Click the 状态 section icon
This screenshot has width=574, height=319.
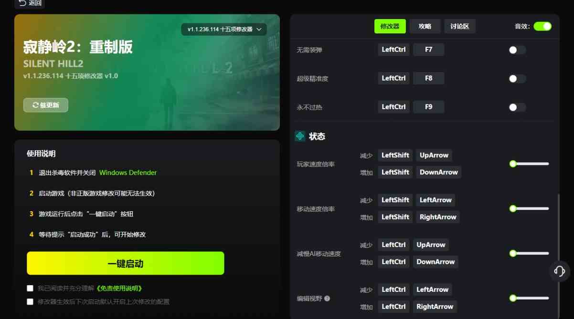coord(300,136)
